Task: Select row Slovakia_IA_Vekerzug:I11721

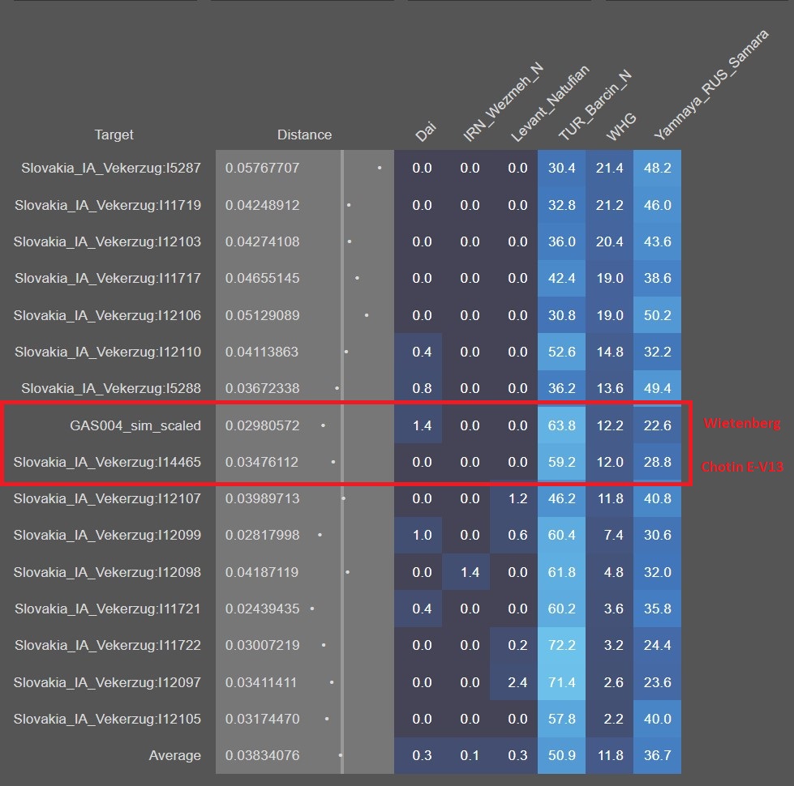Action: click(108, 609)
